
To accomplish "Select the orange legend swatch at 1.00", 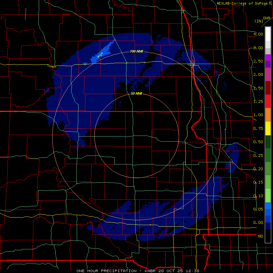I will pyautogui.click(x=268, y=115).
